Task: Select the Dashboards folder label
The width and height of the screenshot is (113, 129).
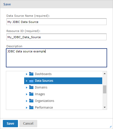Action: coord(43,74)
